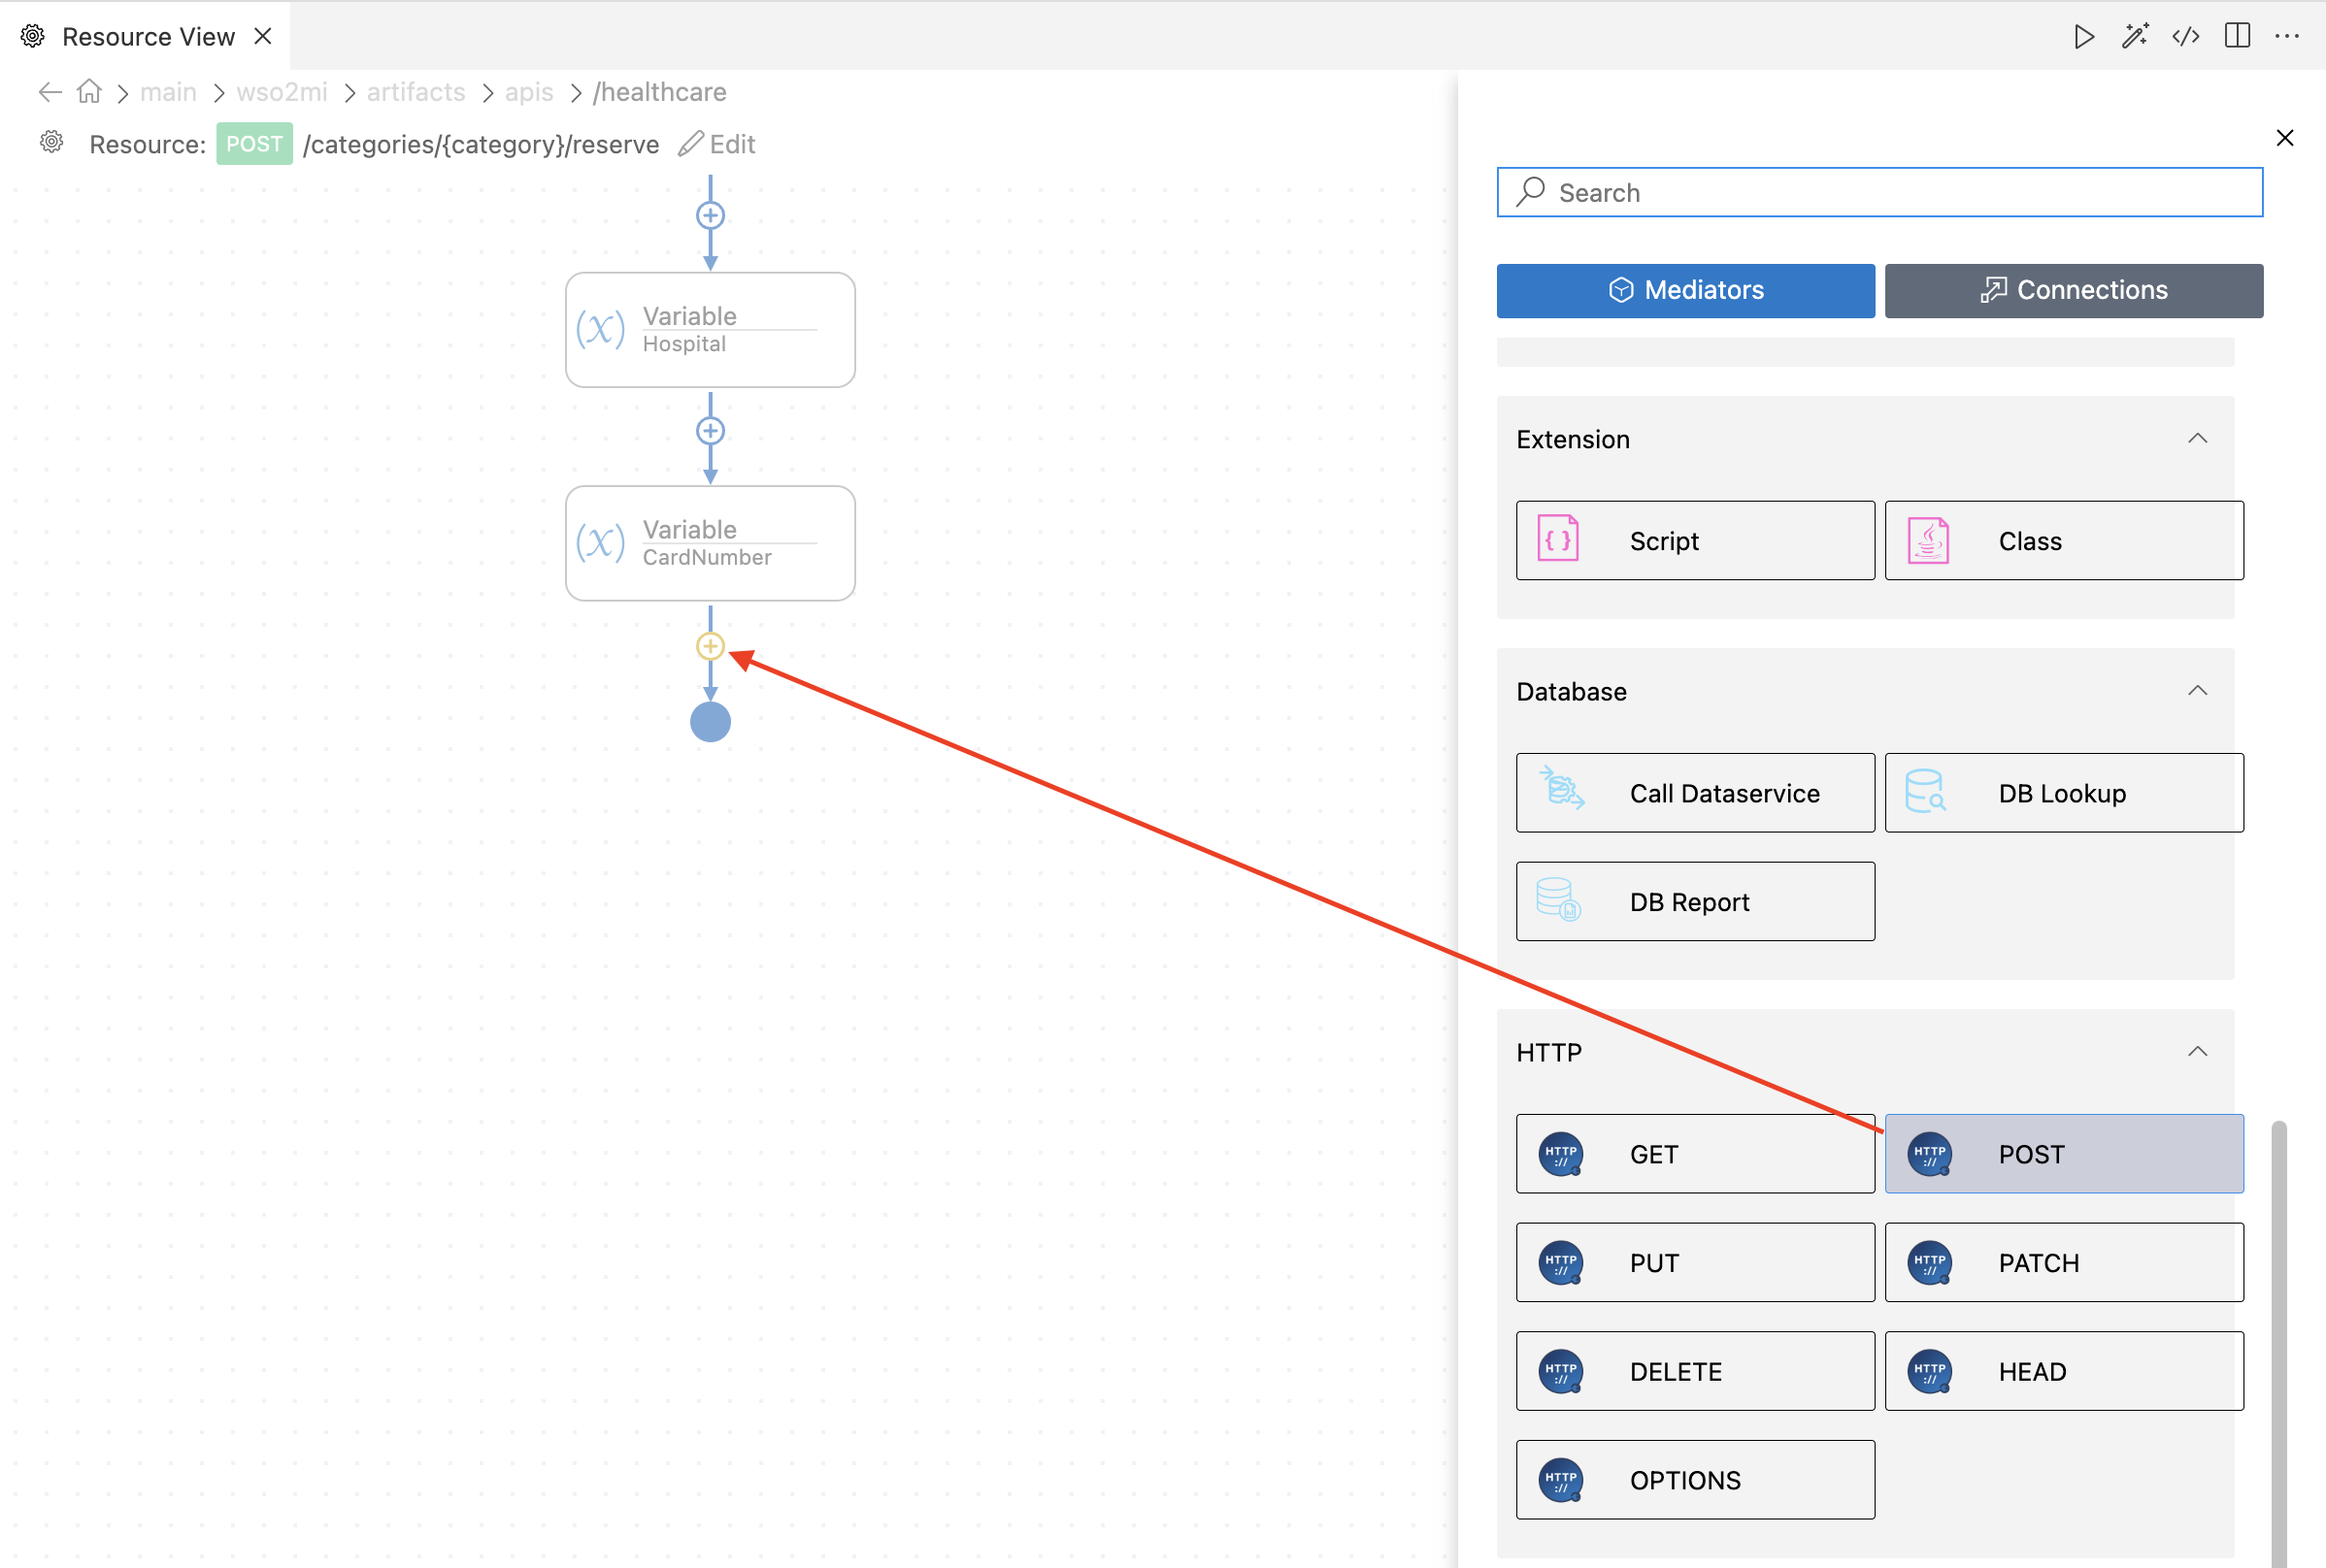Open split editor layout icon
The height and width of the screenshot is (1568, 2326).
(2237, 36)
